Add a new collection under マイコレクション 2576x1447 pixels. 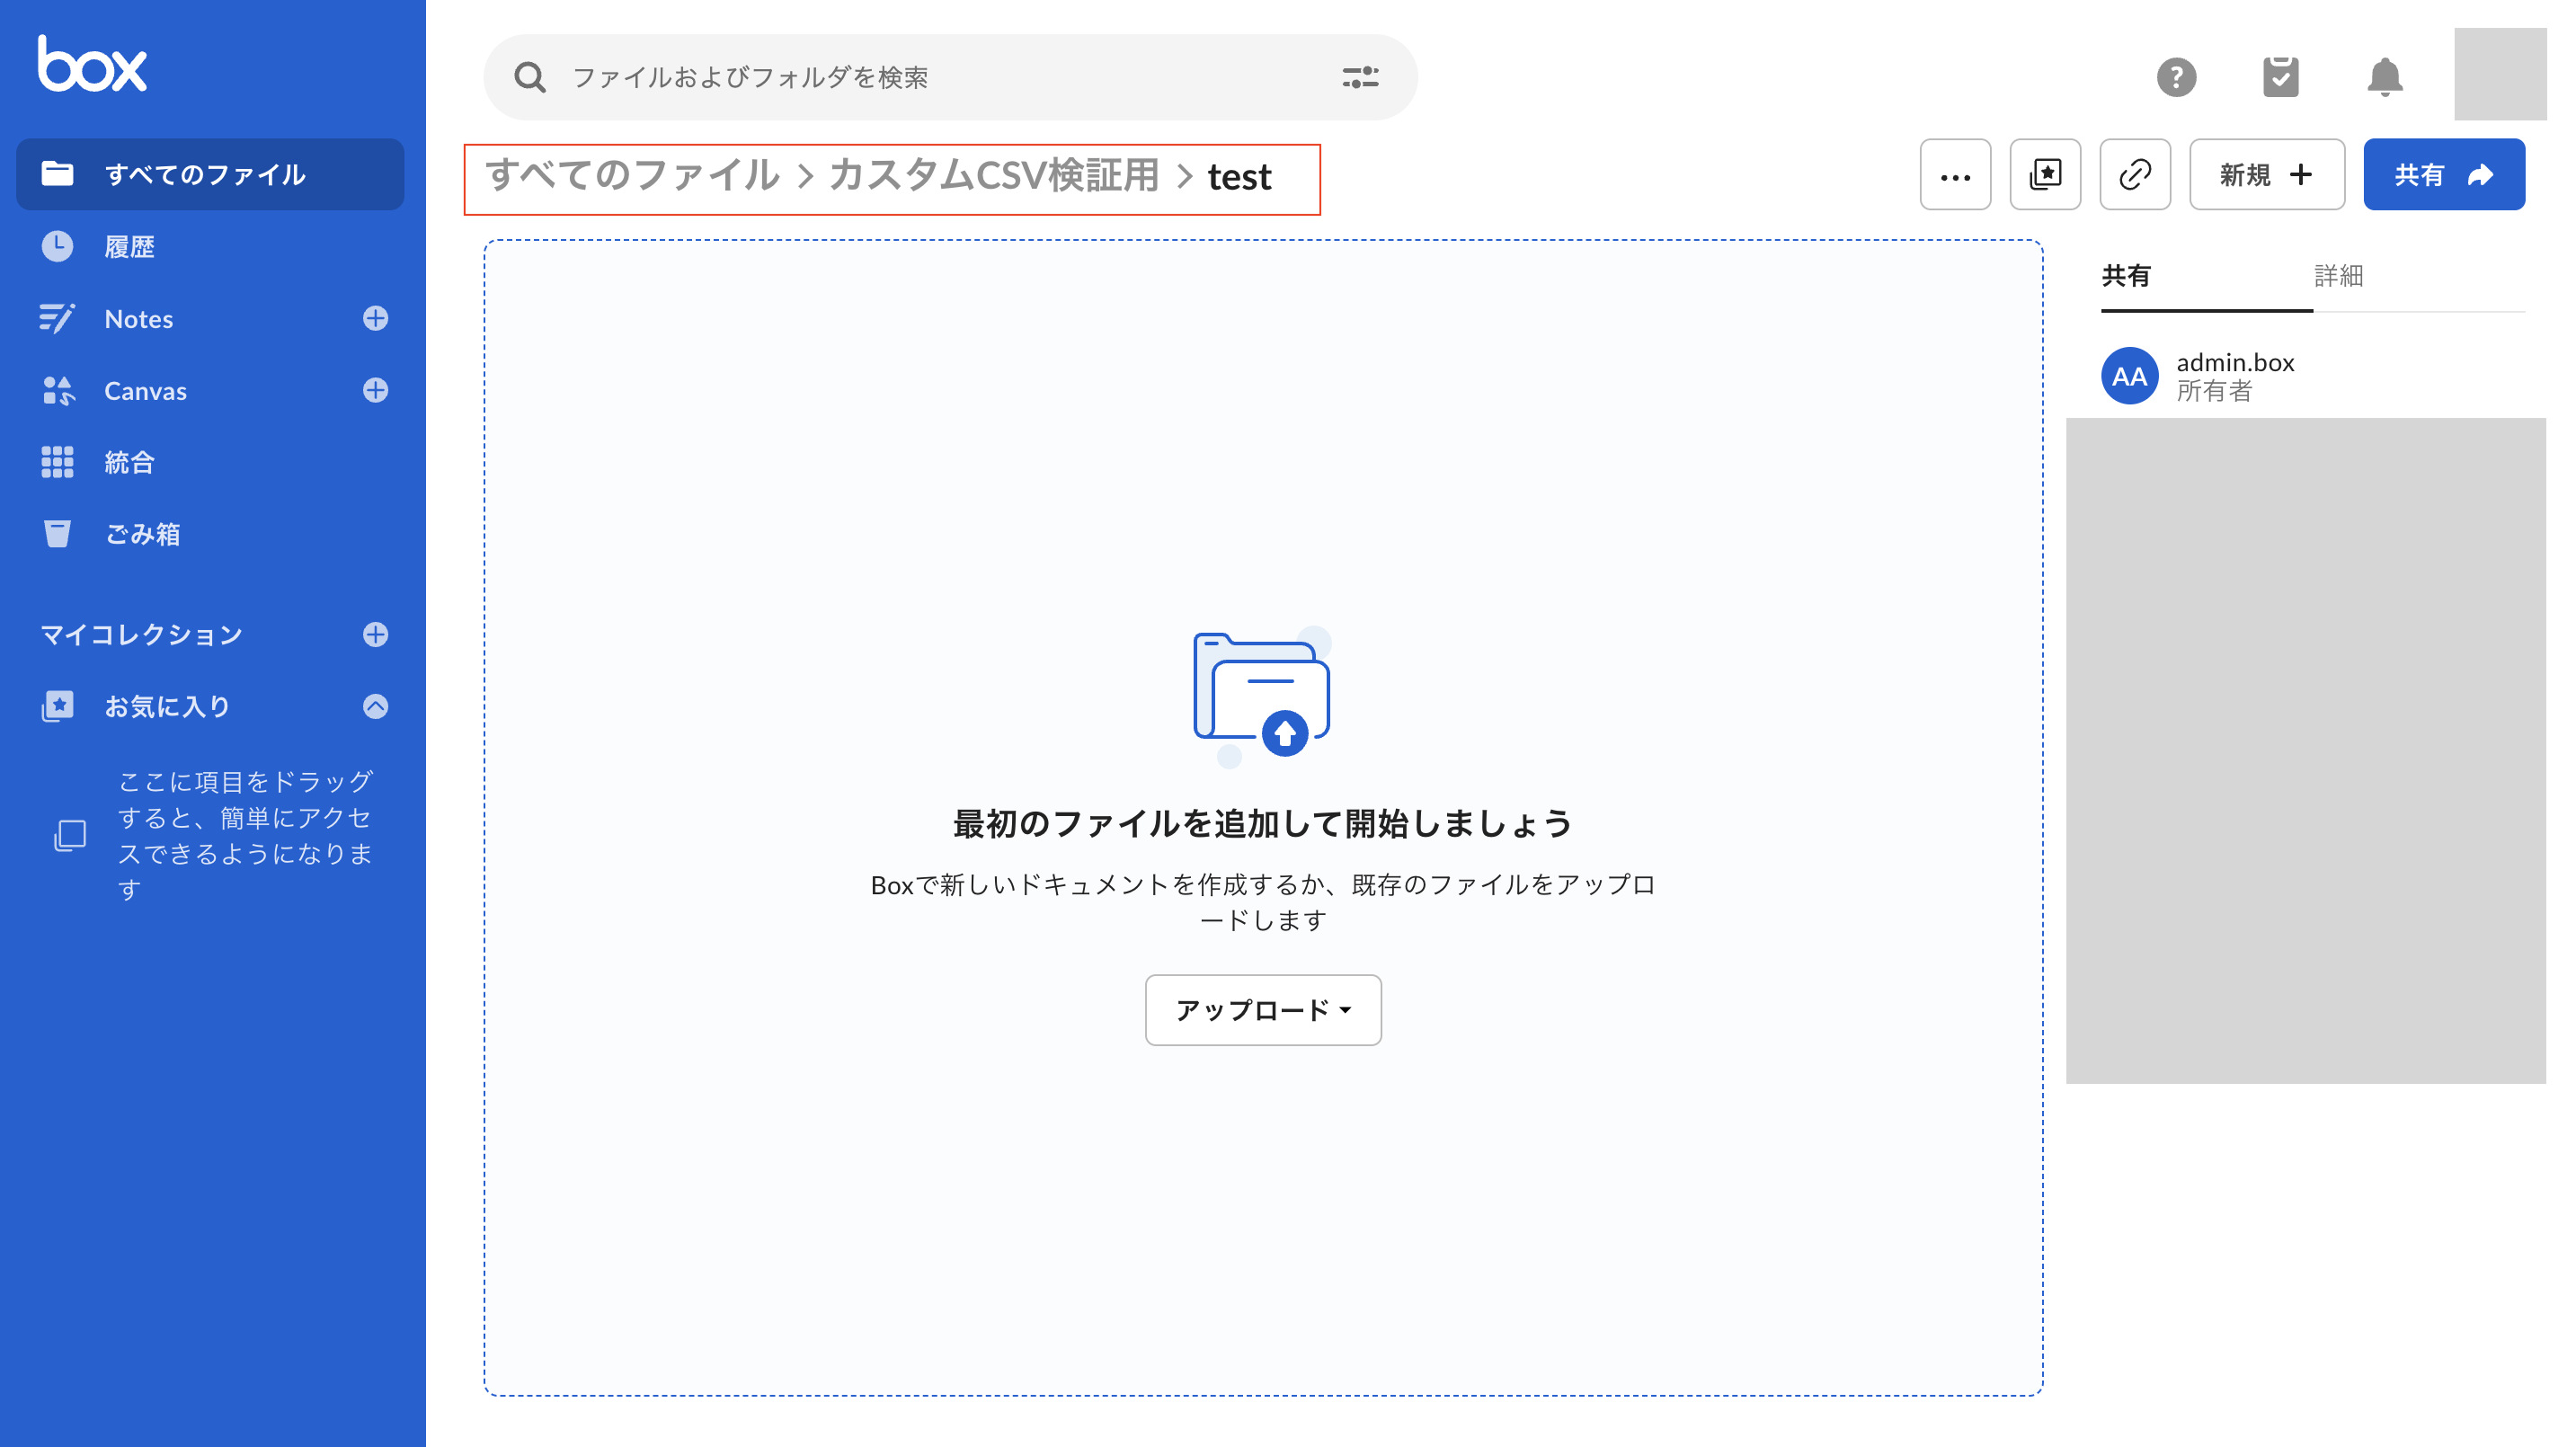point(375,634)
